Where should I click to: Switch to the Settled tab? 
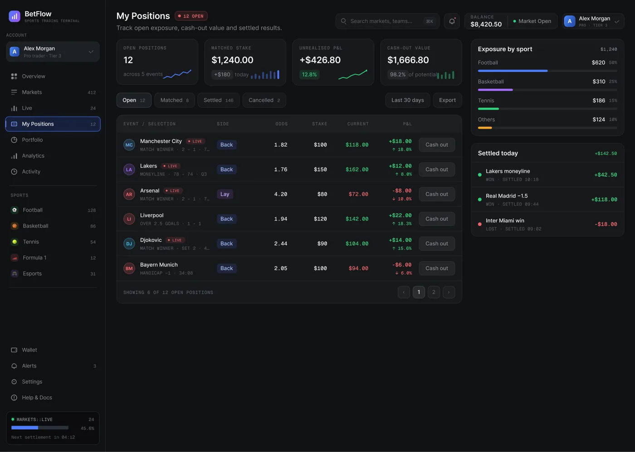pyautogui.click(x=219, y=100)
